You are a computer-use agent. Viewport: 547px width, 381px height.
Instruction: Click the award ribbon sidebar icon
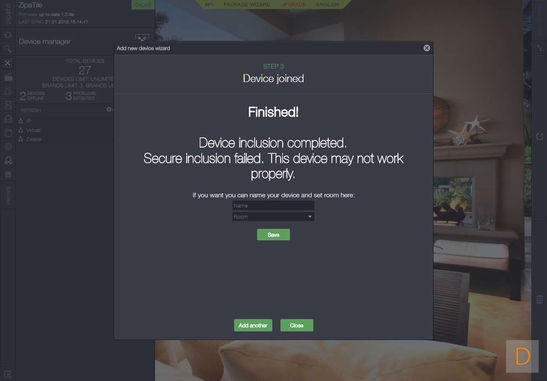8,160
